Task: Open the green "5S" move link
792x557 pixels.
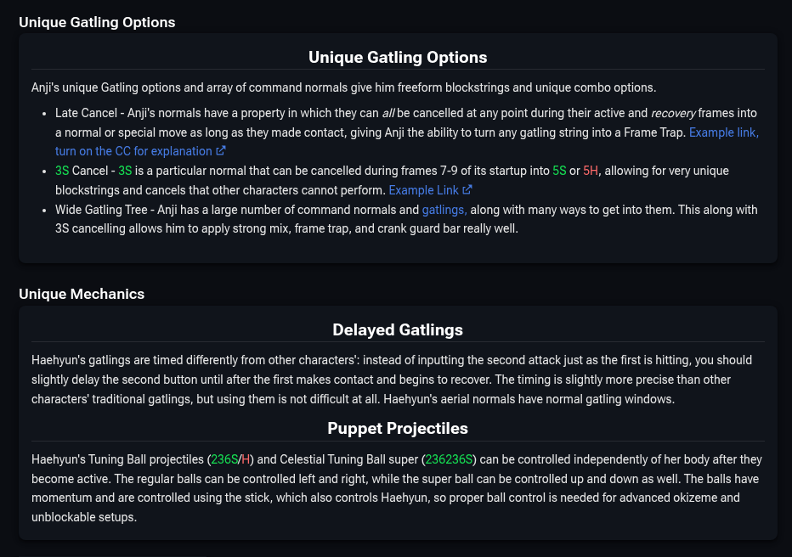Action: (x=559, y=171)
